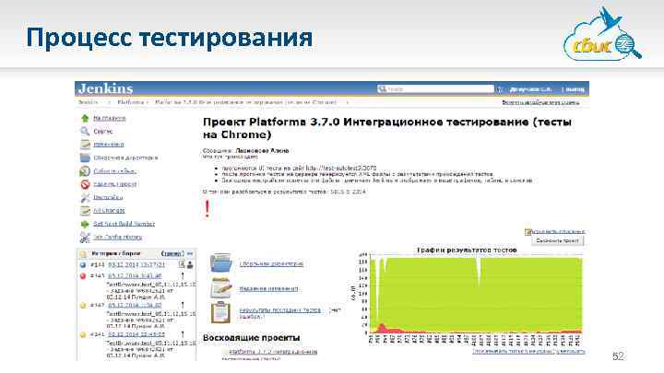The width and height of the screenshot is (664, 373).
Task: Click blue status ball of build #144
Action: click(83, 265)
